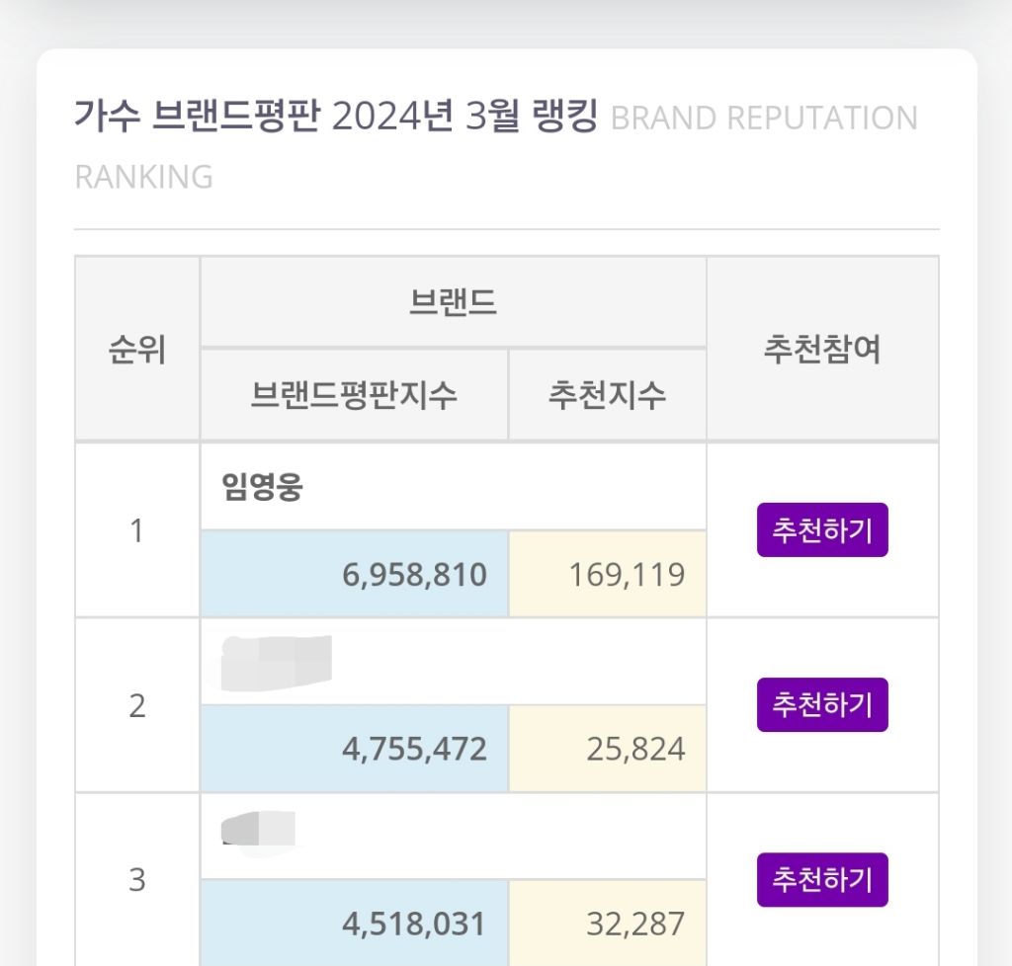The image size is (1012, 966).
Task: Click the 169,119 recommendation value
Action: [627, 575]
